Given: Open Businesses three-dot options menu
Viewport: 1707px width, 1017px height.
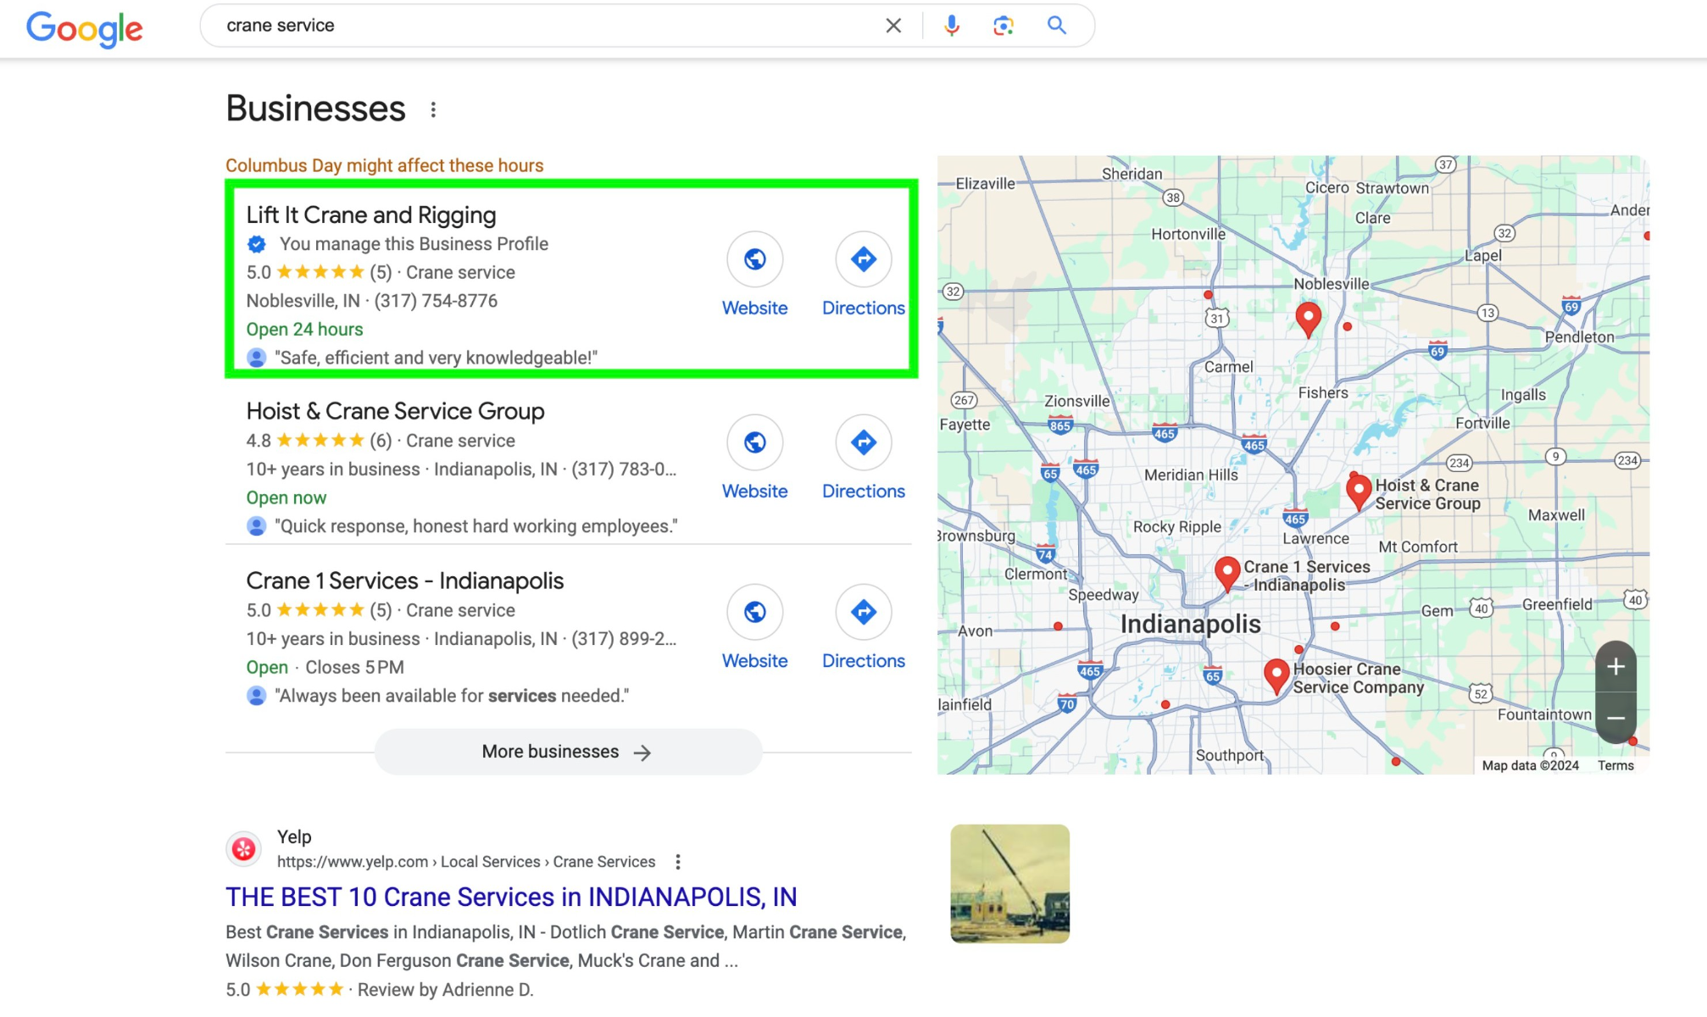Looking at the screenshot, I should click(433, 109).
